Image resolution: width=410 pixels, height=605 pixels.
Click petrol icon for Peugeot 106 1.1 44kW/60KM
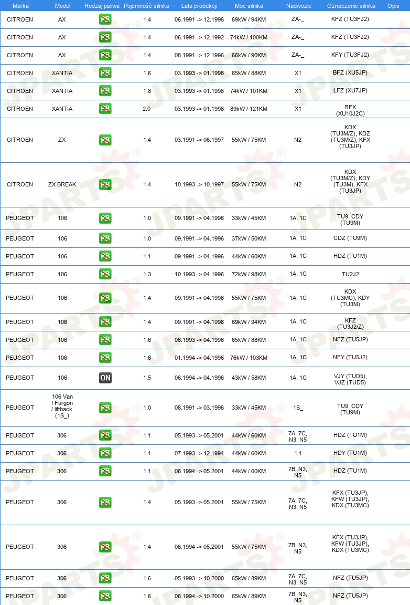pos(105,256)
